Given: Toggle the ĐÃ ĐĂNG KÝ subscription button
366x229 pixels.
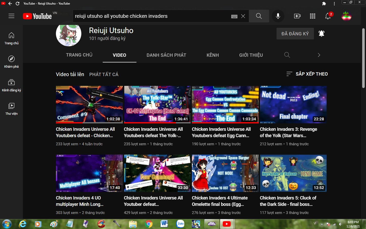Looking at the screenshot, I should (295, 34).
